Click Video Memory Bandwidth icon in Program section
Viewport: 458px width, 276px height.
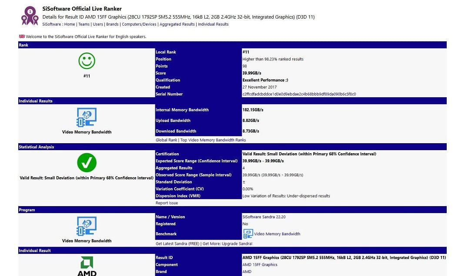[x=87, y=226]
